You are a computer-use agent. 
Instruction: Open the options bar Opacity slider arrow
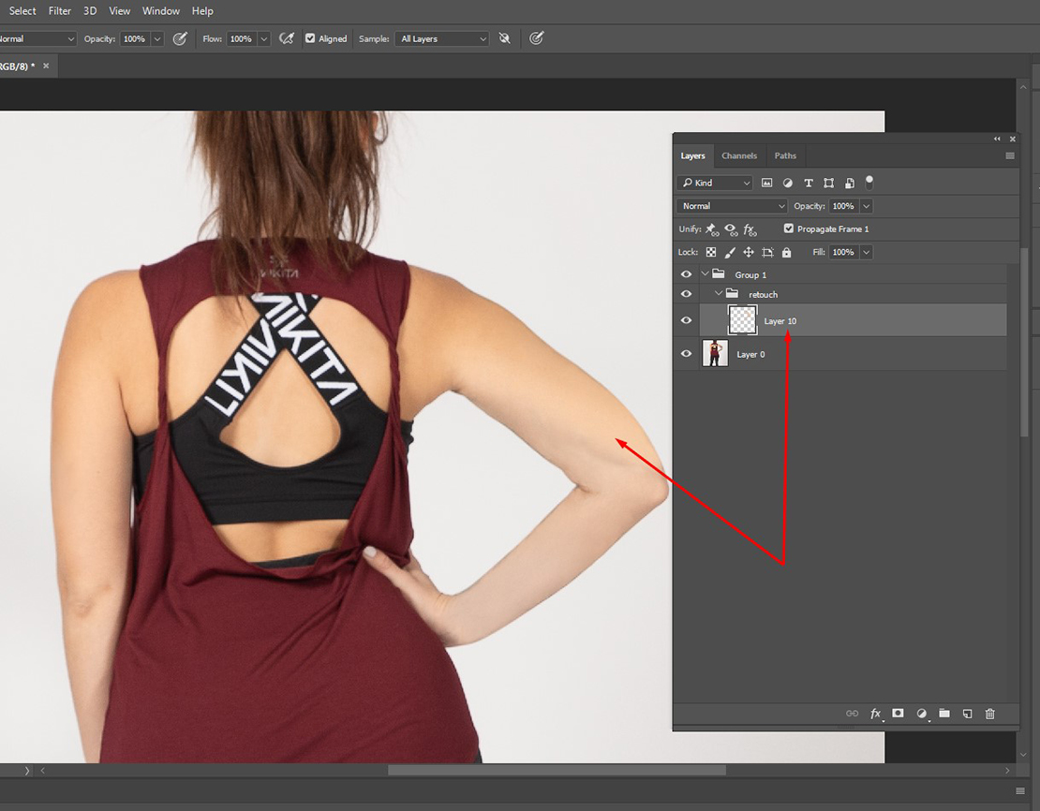click(157, 38)
